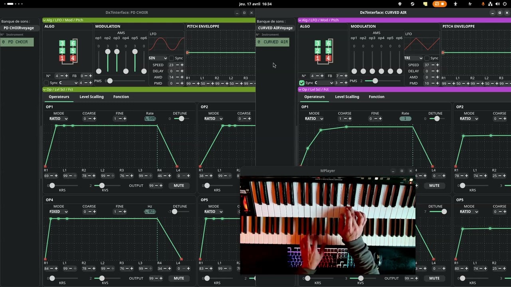This screenshot has width=511, height=287.
Task: Collapse purple Op / Lvl Scl / Fct section
Action: 404,89
